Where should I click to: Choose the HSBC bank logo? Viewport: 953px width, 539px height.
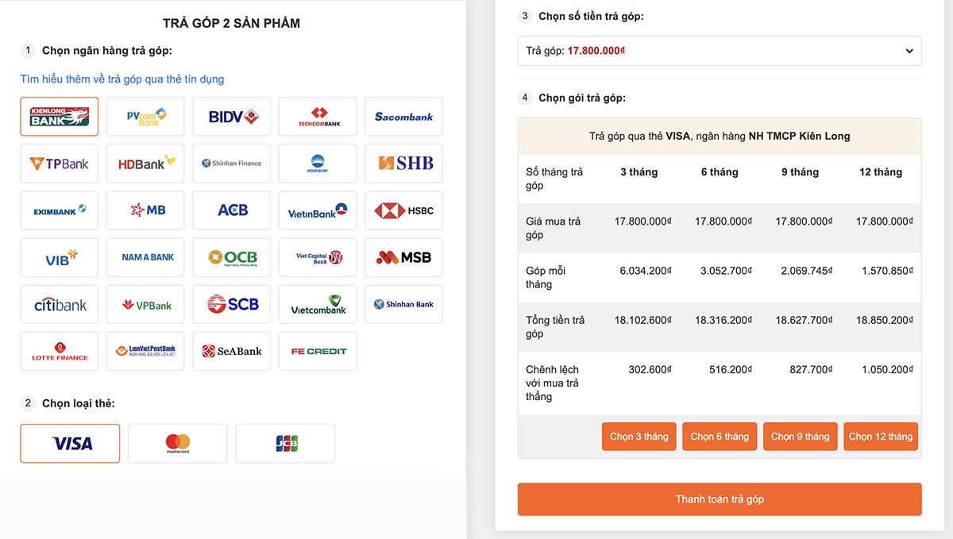(x=403, y=210)
